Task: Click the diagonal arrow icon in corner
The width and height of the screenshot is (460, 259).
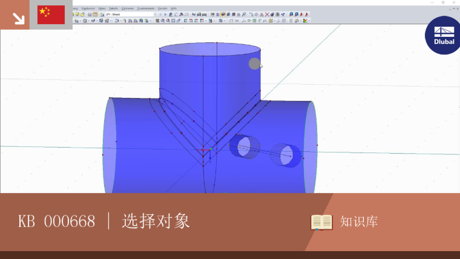Action: [18, 18]
